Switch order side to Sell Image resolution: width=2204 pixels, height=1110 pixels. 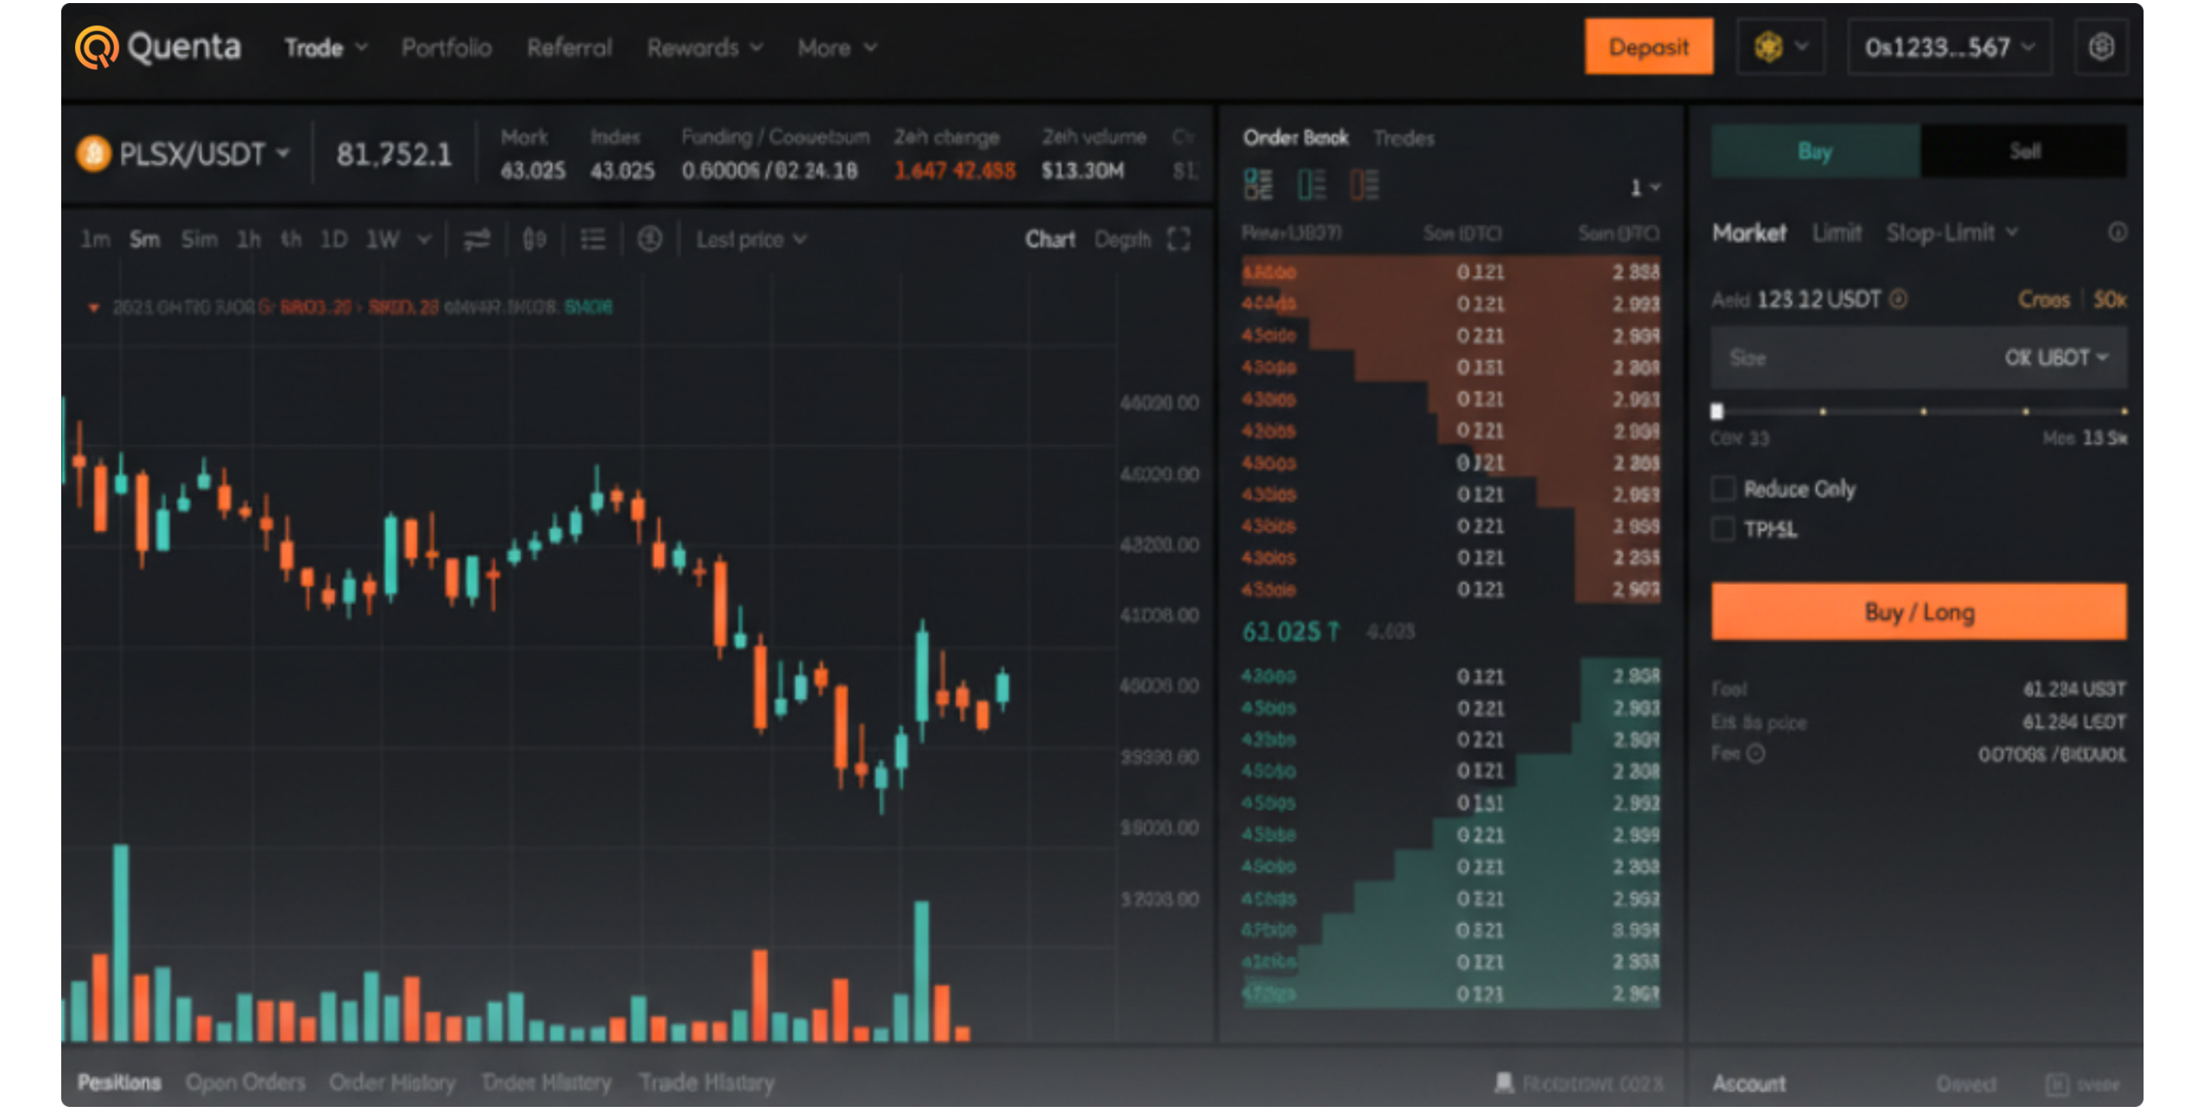[2023, 152]
